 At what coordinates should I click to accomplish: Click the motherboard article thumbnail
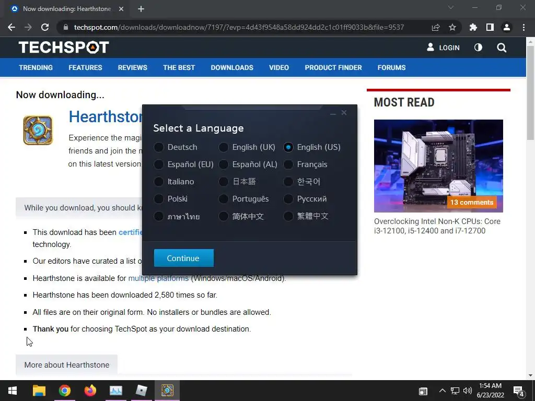pos(438,166)
